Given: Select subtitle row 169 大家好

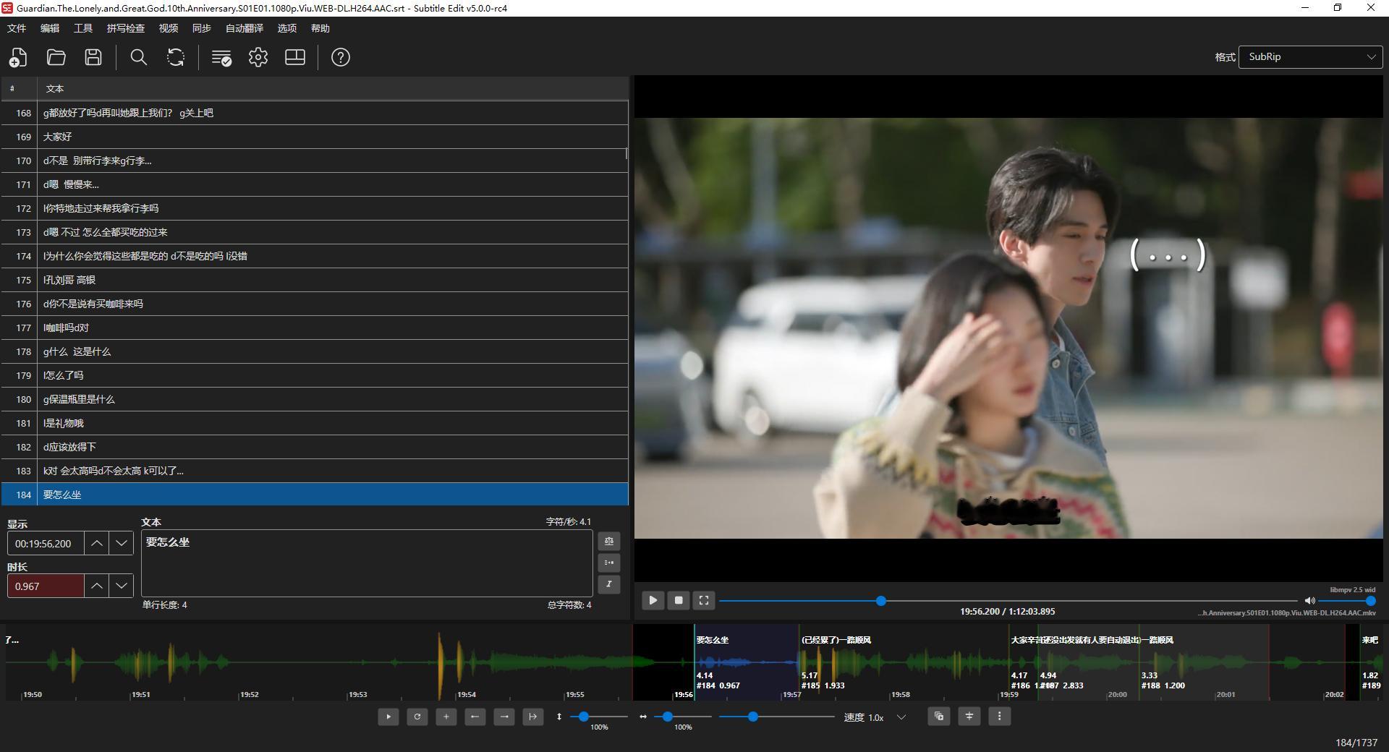Looking at the screenshot, I should 315,137.
